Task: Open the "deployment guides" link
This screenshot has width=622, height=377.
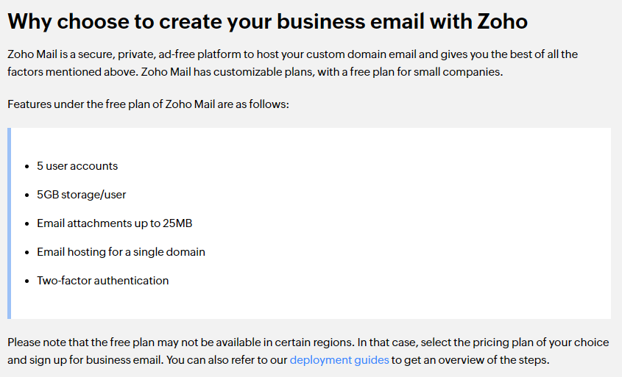Action: 339,360
